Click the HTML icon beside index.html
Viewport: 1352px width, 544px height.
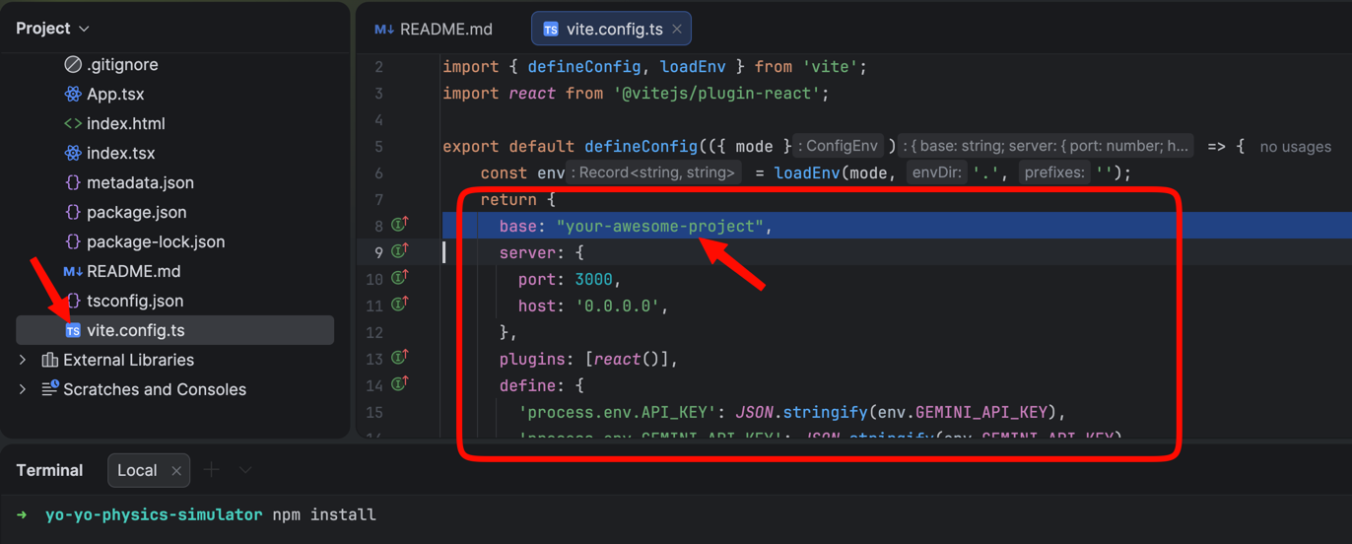pos(73,124)
